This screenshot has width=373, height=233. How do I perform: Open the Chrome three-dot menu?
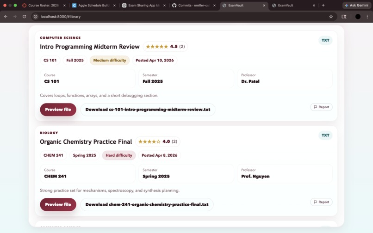point(367,17)
